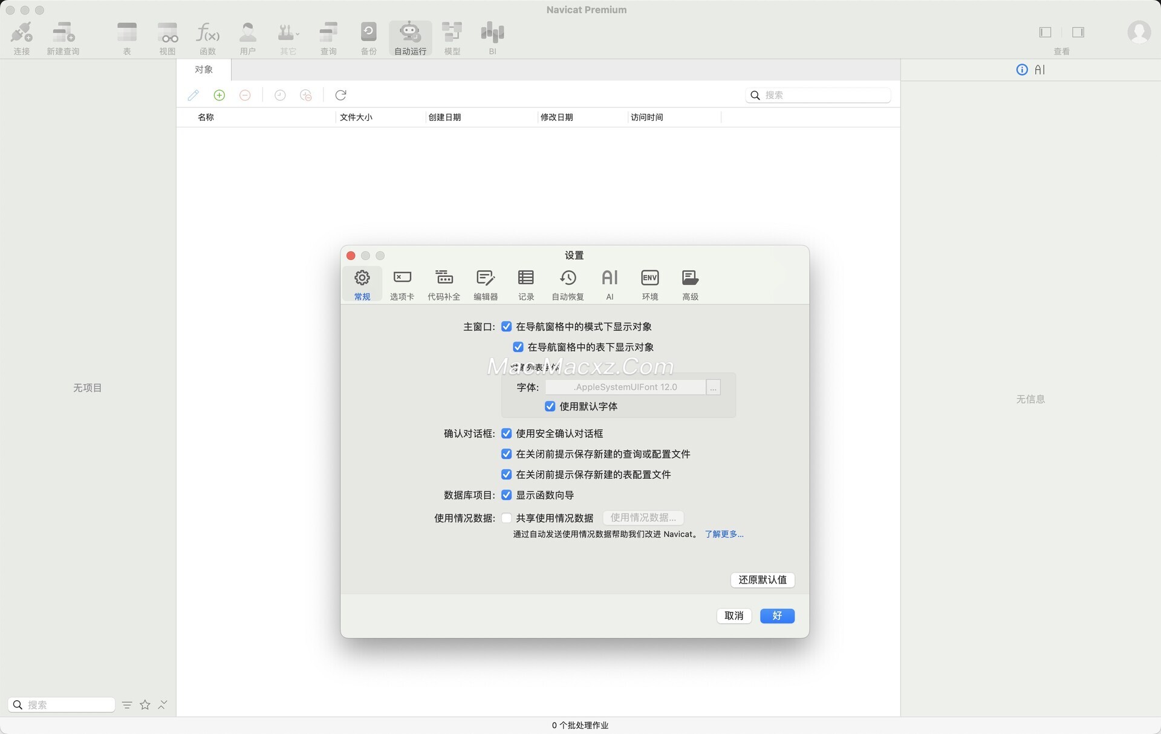The image size is (1161, 734).
Task: Switch to the AI settings tab
Action: [610, 284]
